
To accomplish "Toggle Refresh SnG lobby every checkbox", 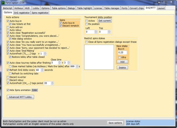I will [x=8, y=70].
